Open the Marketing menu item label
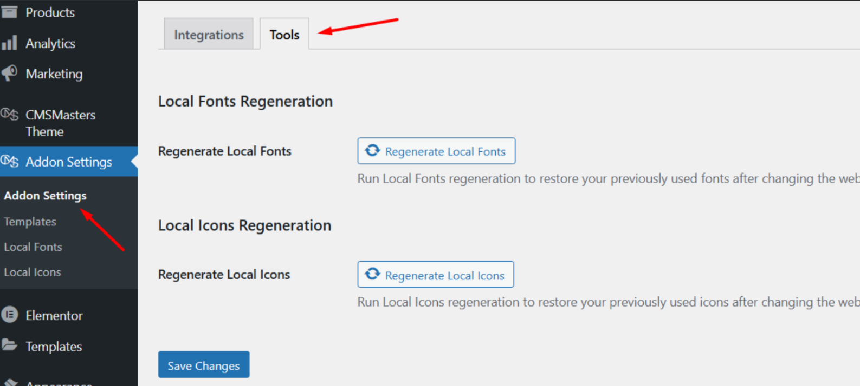Image resolution: width=860 pixels, height=386 pixels. coord(54,74)
